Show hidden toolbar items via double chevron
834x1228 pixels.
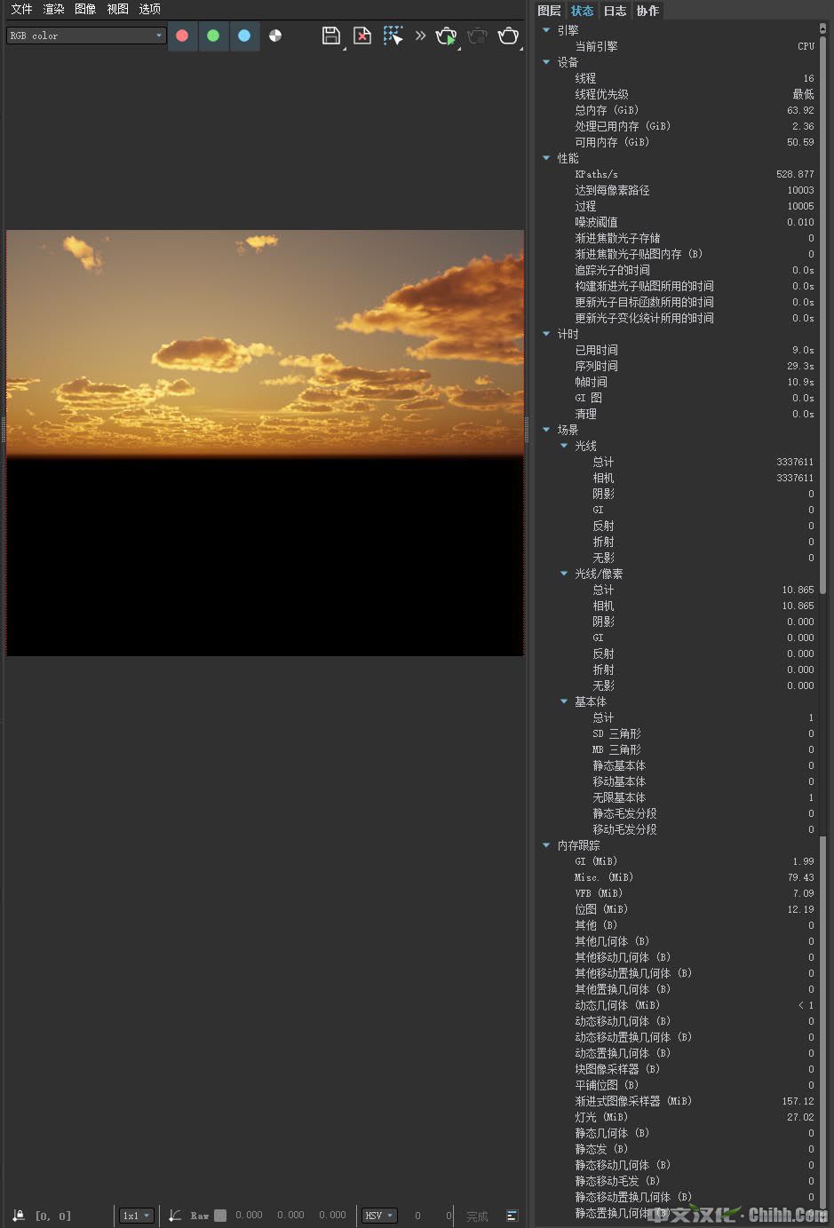pyautogui.click(x=420, y=36)
